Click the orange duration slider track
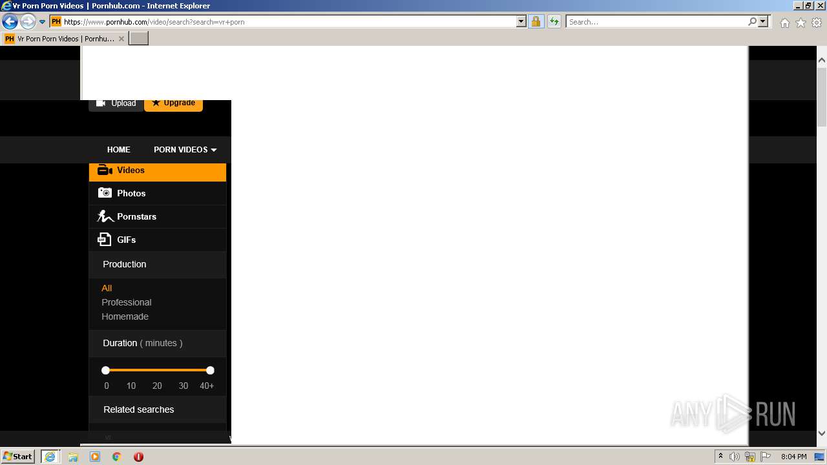The height and width of the screenshot is (465, 827). point(158,371)
